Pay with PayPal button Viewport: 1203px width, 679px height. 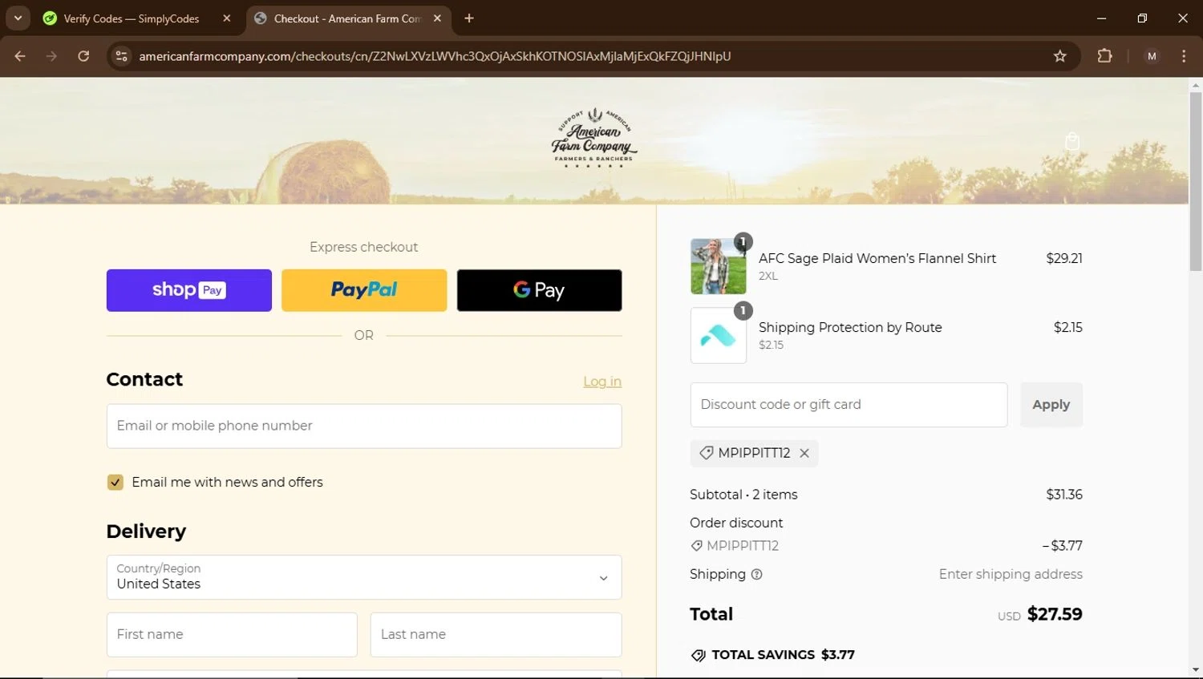click(x=364, y=290)
